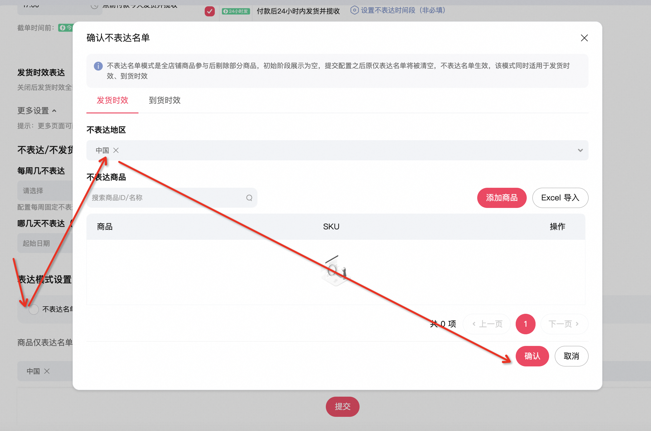Click the SKU column header

(331, 227)
